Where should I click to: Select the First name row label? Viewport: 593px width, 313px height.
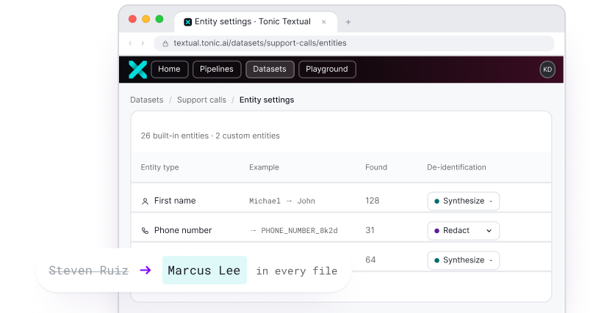pos(175,201)
